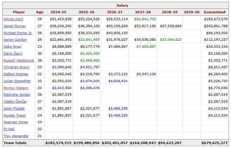Open Dario Šarić player link
This screenshot has height=148, width=231.
pyautogui.click(x=13, y=53)
